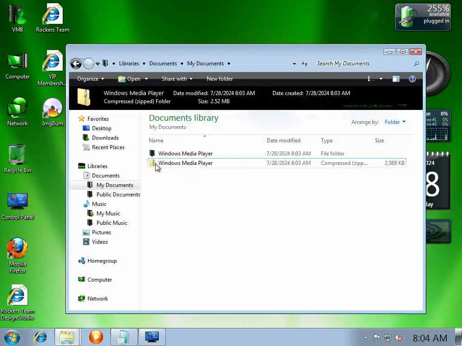Select Documents in the address breadcrumb
462x346 pixels.
[163, 64]
